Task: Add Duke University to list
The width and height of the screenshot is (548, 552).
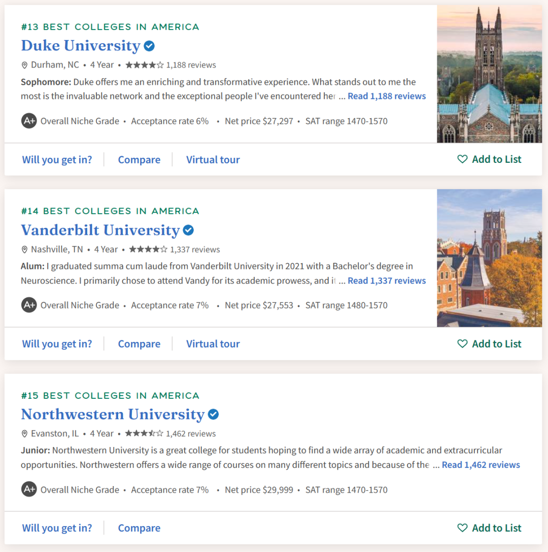Action: click(489, 159)
